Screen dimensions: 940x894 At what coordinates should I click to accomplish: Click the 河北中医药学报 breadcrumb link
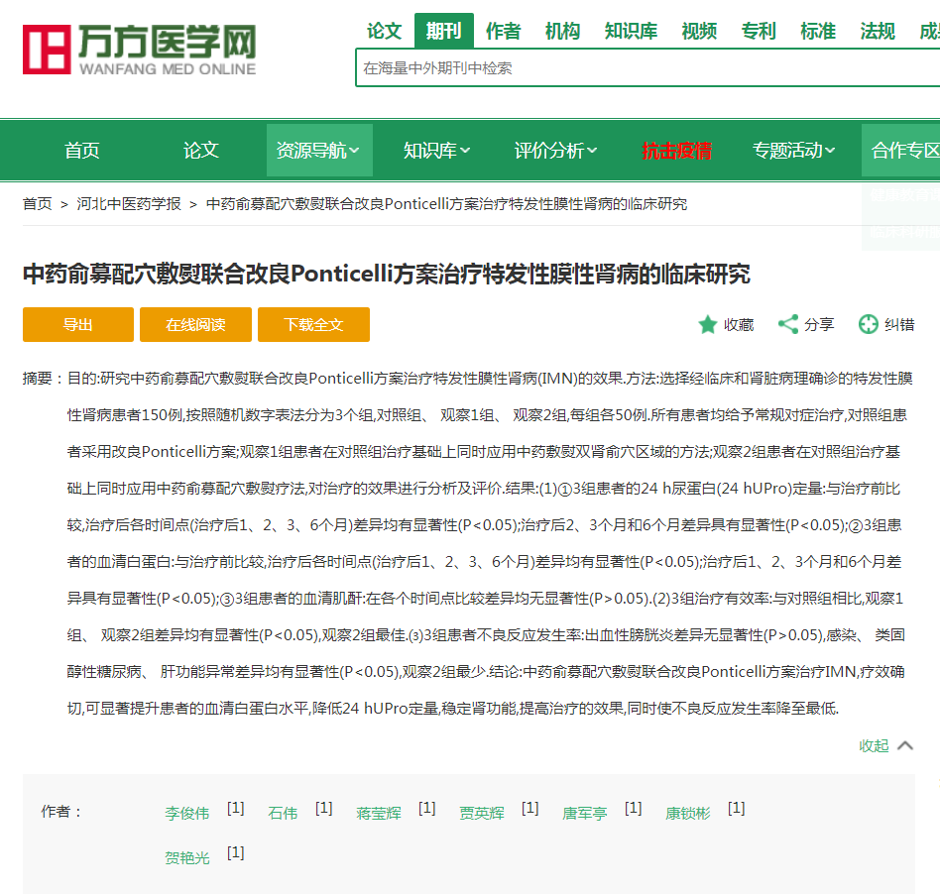pyautogui.click(x=129, y=204)
